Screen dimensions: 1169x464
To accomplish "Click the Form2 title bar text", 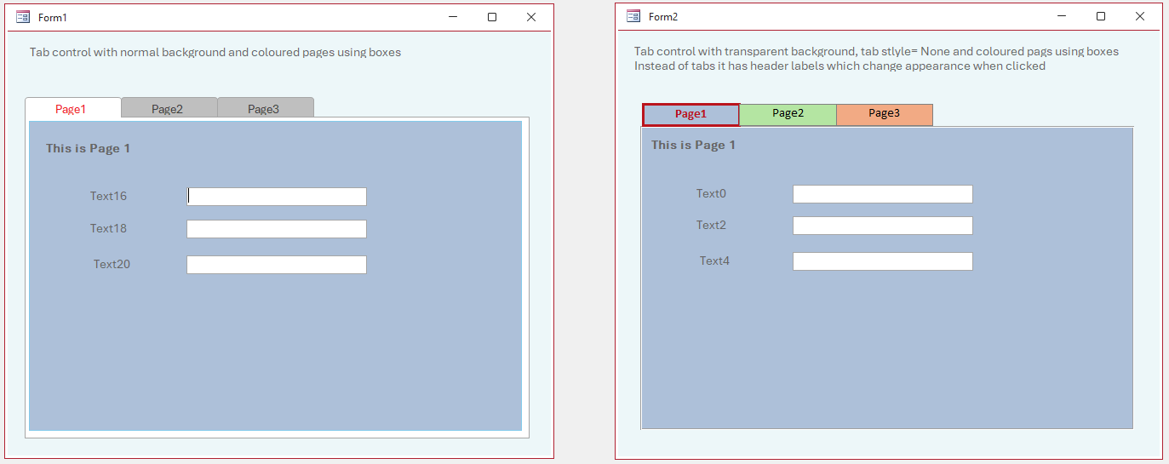I will click(663, 16).
